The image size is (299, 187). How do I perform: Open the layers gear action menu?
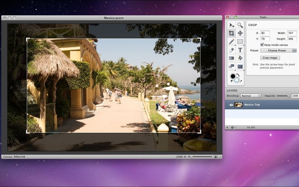pos(233,128)
